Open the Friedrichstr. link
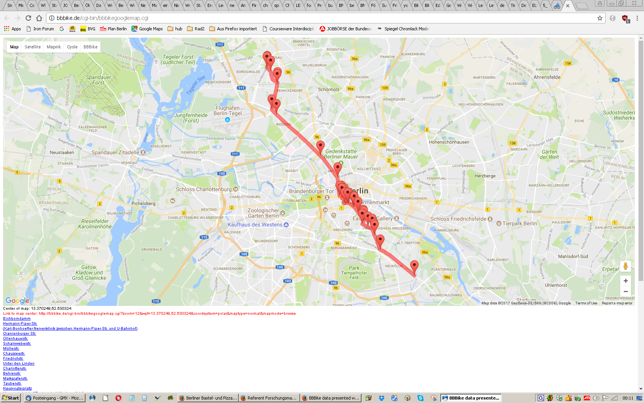Image resolution: width=644 pixels, height=403 pixels. 13,358
